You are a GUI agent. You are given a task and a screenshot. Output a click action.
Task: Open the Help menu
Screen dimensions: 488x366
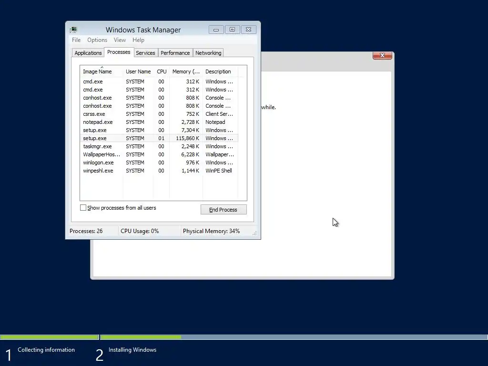[138, 40]
